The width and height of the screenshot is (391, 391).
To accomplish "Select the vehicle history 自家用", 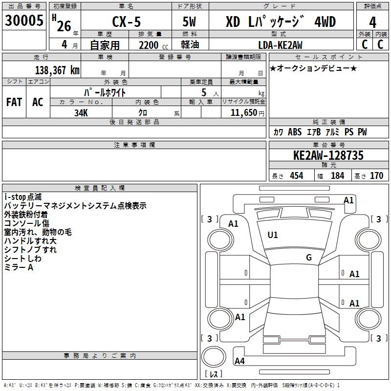I will pos(105,45).
